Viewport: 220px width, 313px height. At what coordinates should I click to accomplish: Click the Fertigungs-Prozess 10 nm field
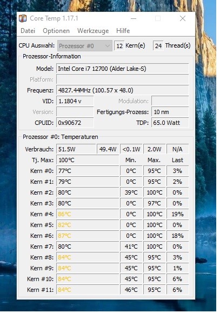coord(170,112)
